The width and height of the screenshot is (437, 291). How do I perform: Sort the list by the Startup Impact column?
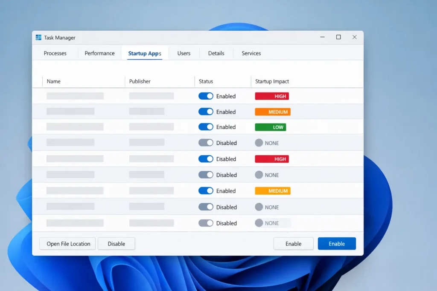272,81
